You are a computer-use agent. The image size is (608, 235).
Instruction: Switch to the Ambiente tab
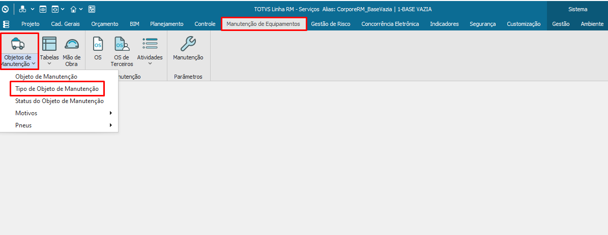tap(592, 24)
